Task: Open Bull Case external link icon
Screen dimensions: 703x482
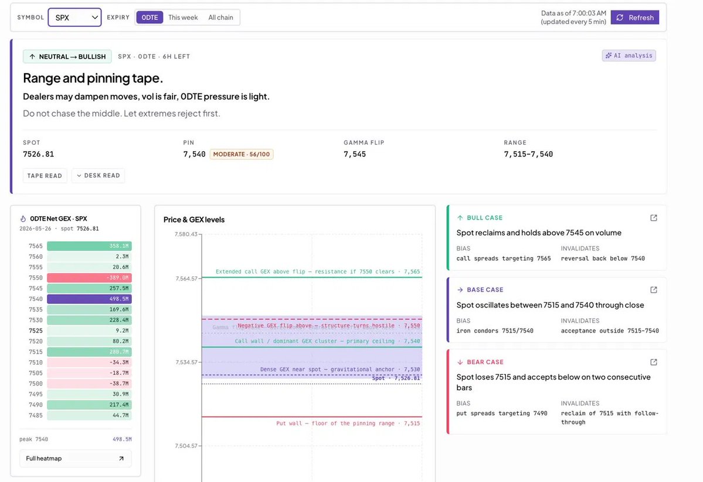Action: [654, 218]
